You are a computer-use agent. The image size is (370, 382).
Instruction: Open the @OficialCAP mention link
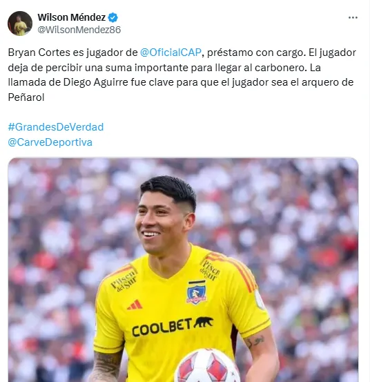[x=171, y=52]
